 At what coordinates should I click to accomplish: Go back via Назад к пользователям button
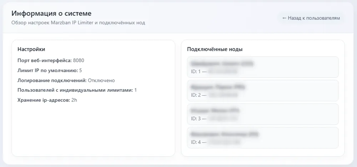tap(311, 18)
